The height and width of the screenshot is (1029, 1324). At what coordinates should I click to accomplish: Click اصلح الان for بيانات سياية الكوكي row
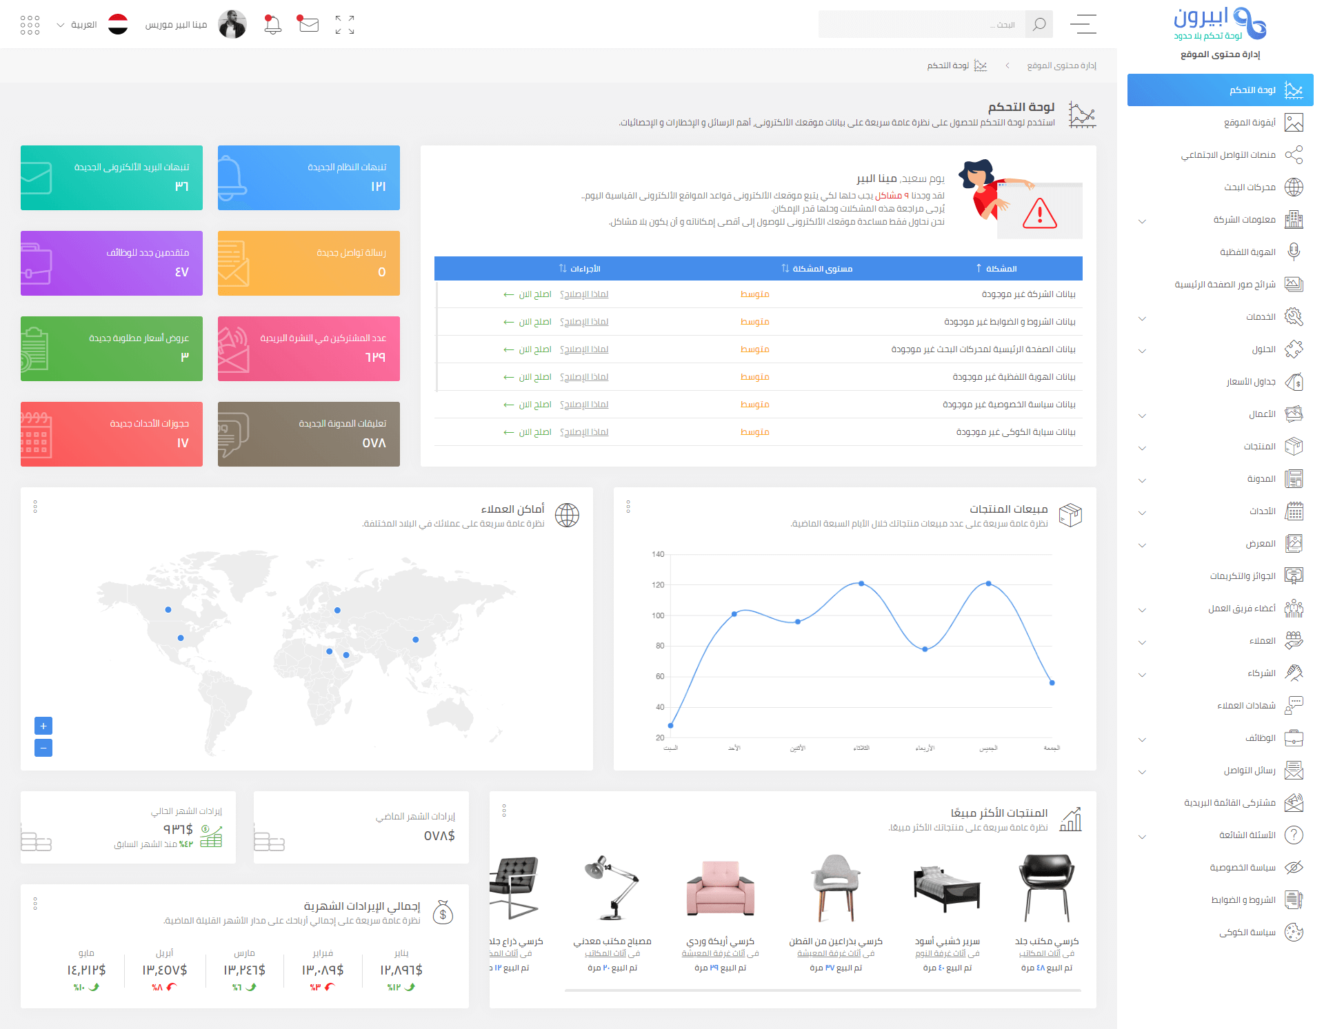[528, 432]
